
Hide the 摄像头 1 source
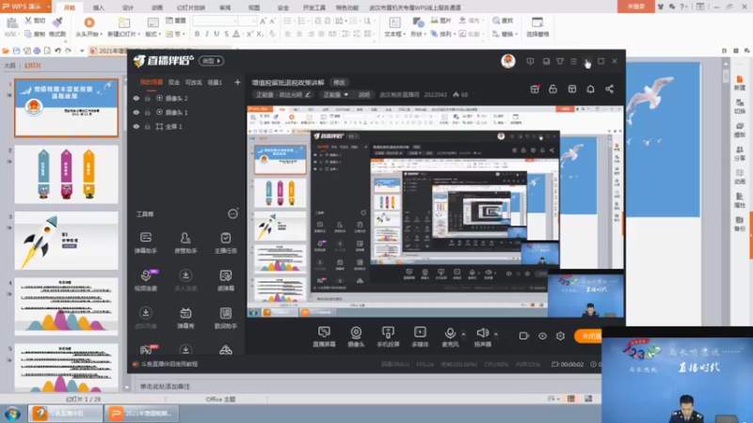(x=136, y=112)
